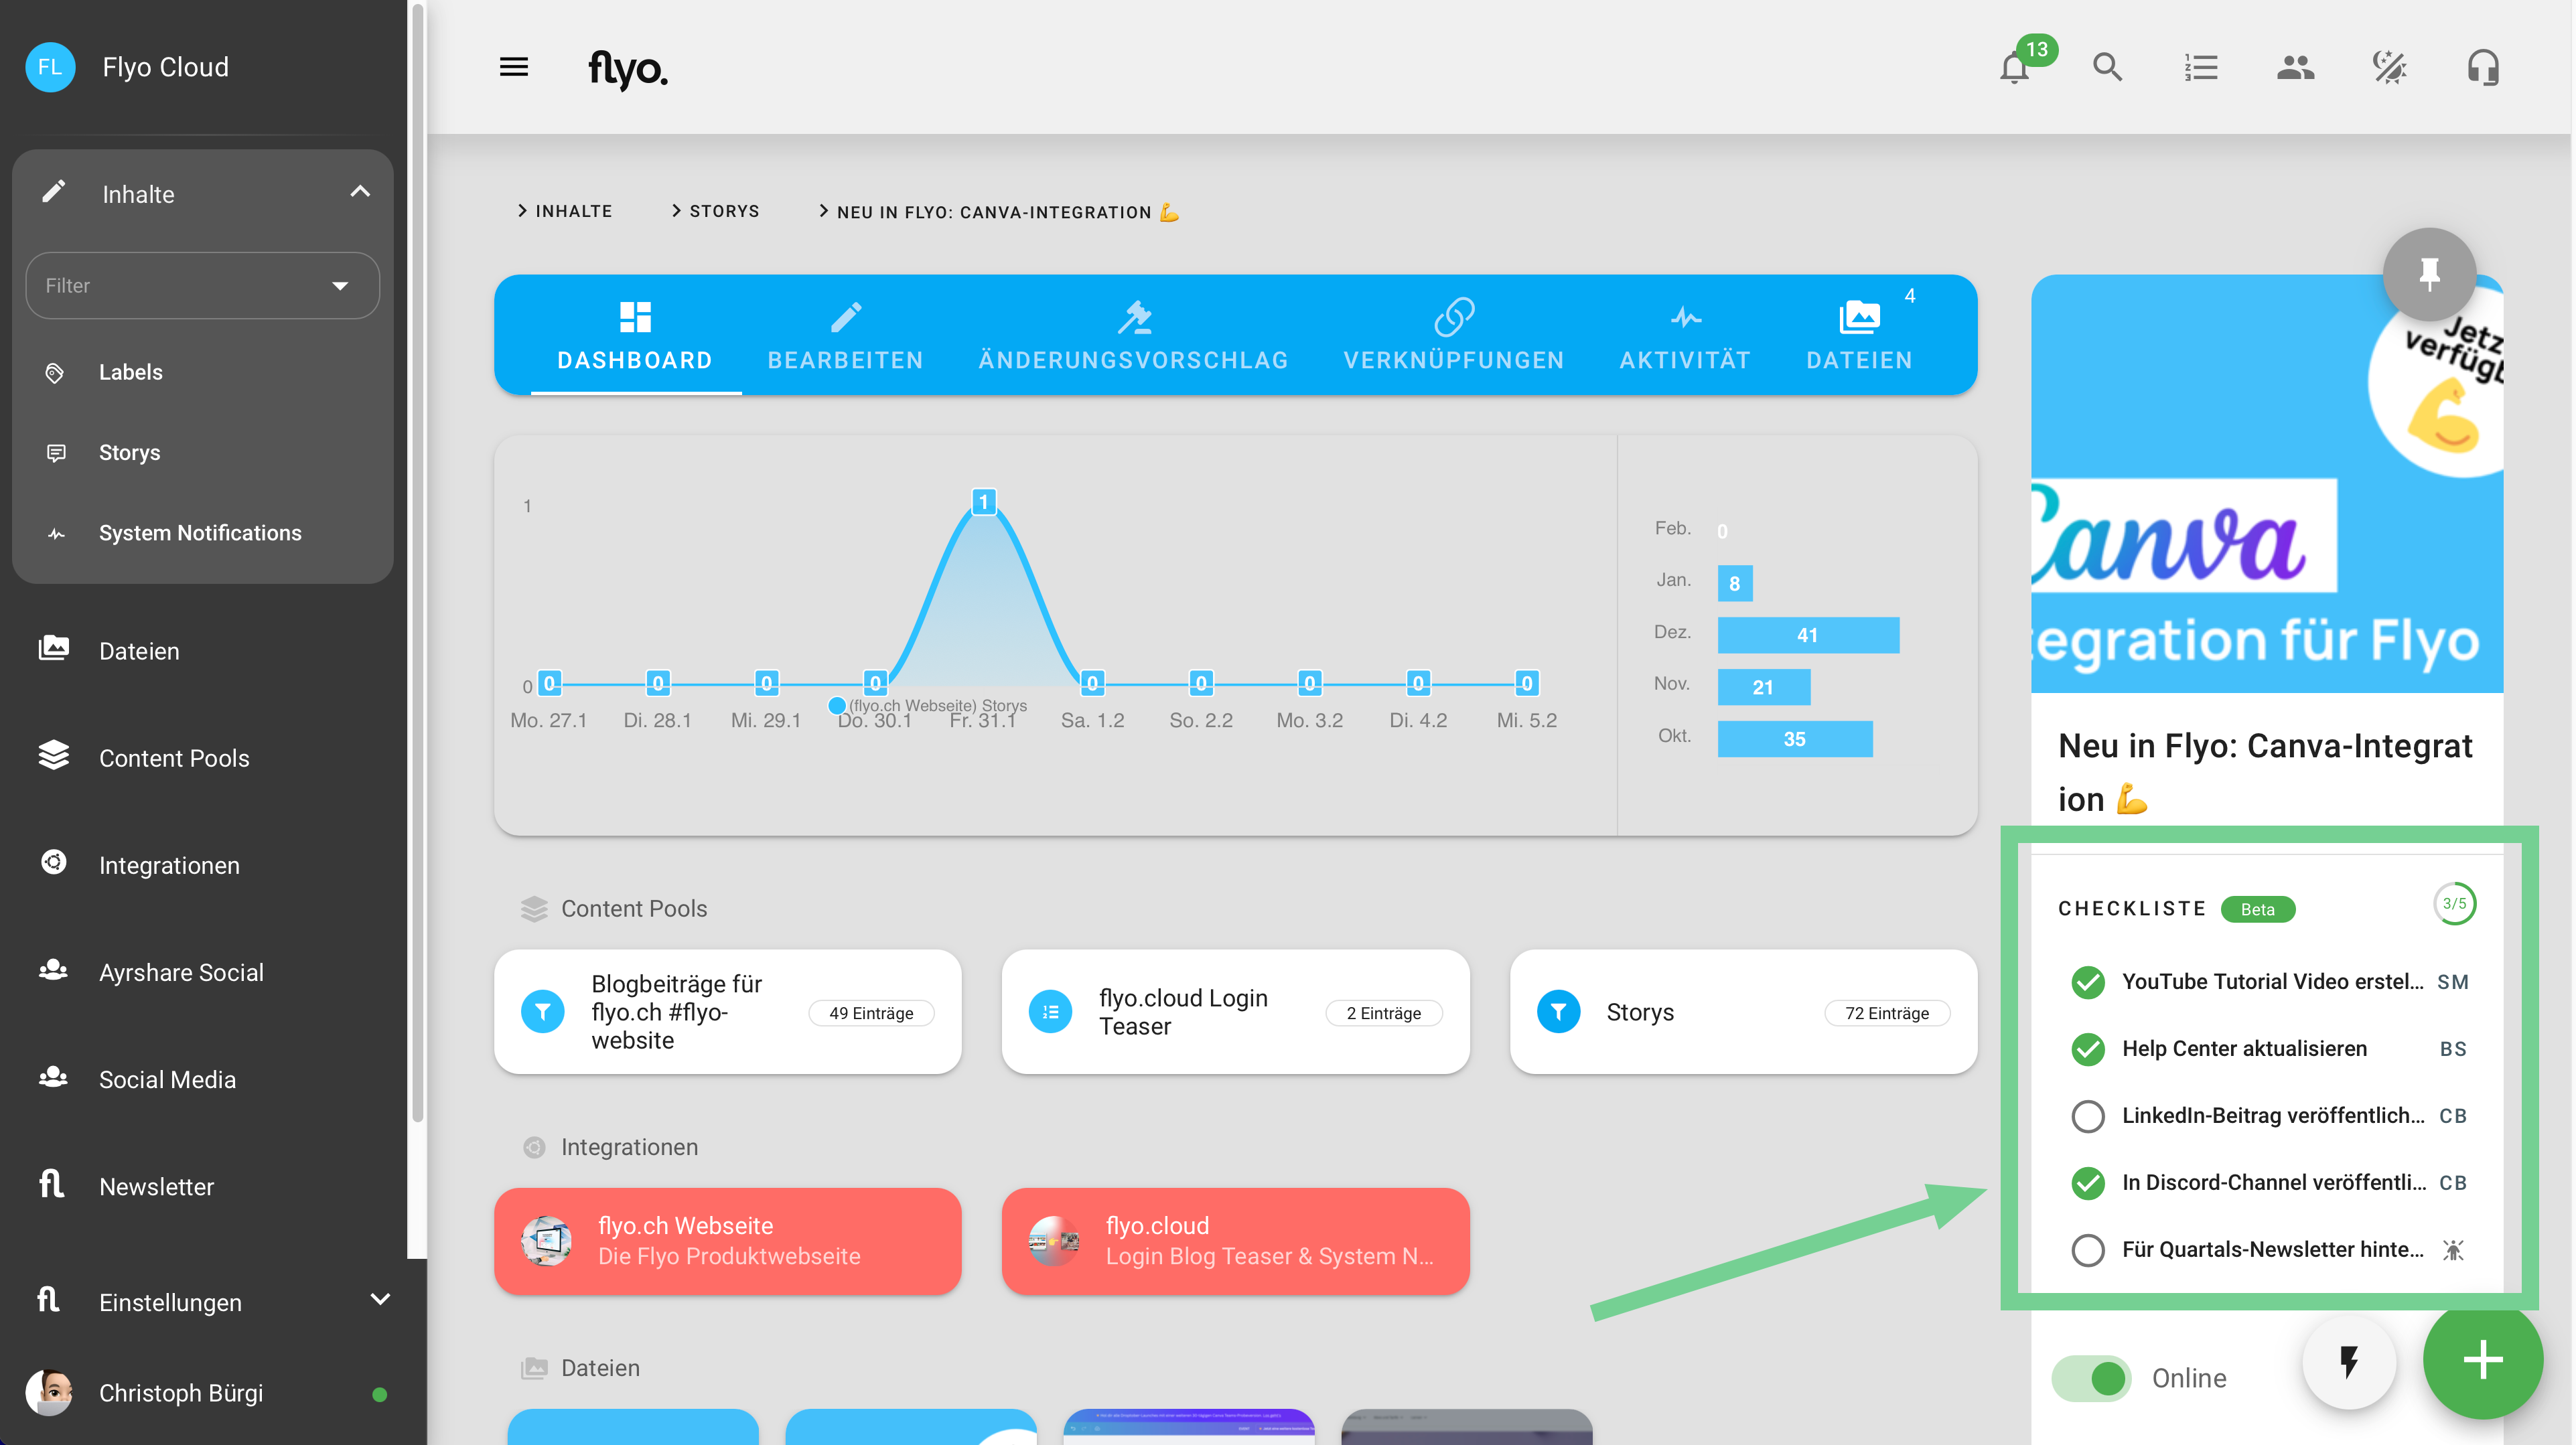The height and width of the screenshot is (1445, 2576).
Task: Click the assignee icon on Quartals-Newsletter item
Action: point(2452,1250)
